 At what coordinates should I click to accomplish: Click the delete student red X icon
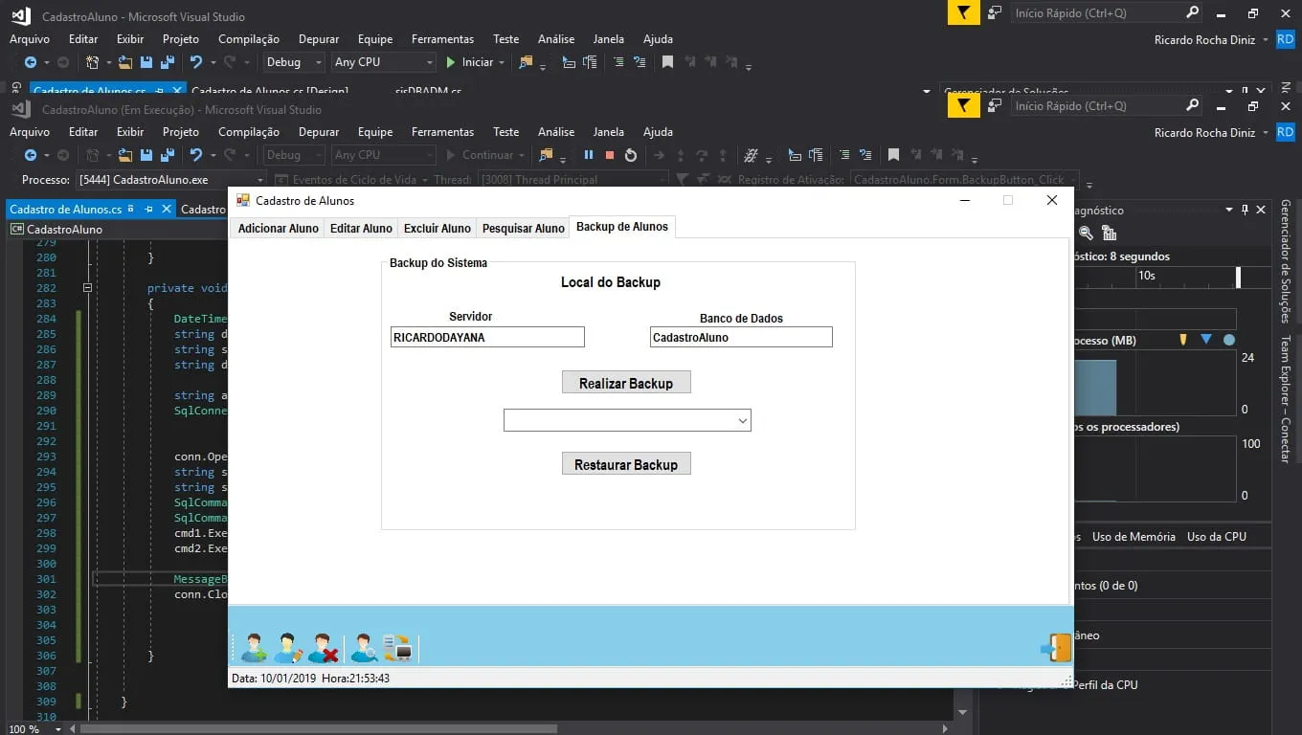point(324,648)
